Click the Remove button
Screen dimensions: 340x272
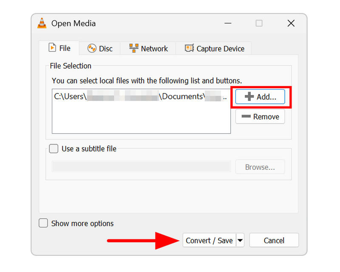(x=260, y=117)
